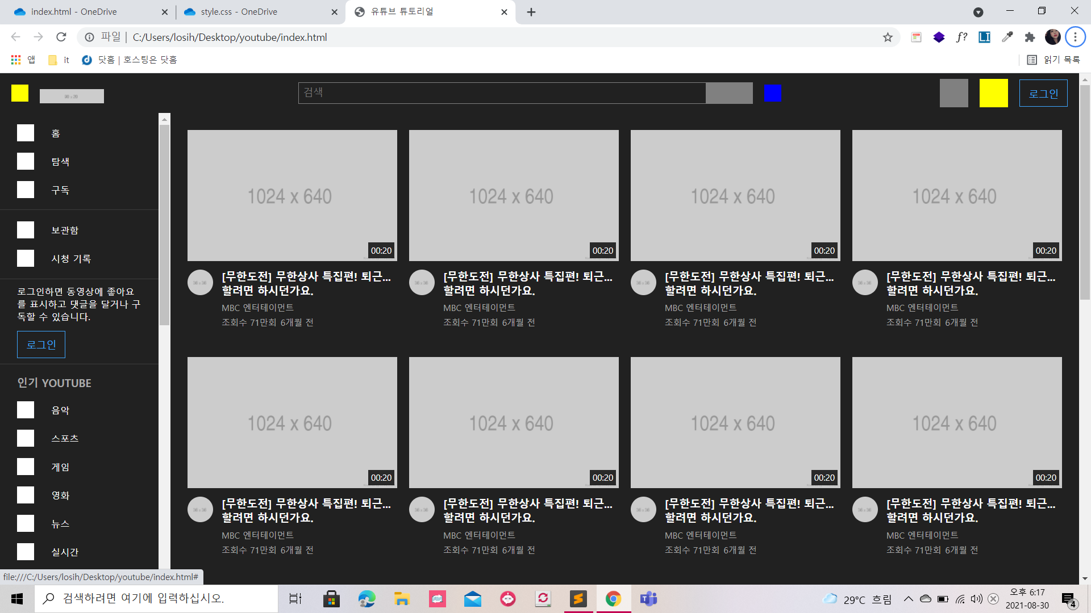
Task: Click the blue microphone placeholder square
Action: click(x=773, y=93)
